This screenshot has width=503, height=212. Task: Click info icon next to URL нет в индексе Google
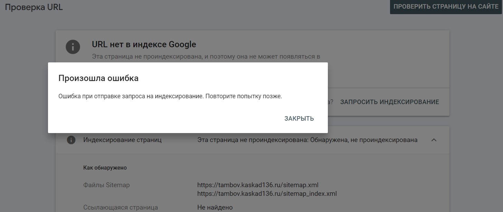pyautogui.click(x=73, y=47)
